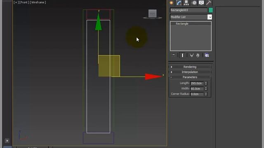Click the Make Unique icon
This screenshot has width=264, height=148.
191,55
